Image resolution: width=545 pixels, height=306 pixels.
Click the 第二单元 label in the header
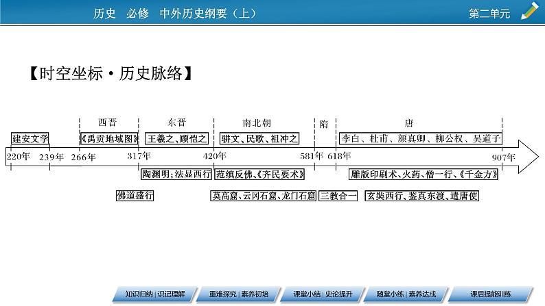tap(489, 12)
